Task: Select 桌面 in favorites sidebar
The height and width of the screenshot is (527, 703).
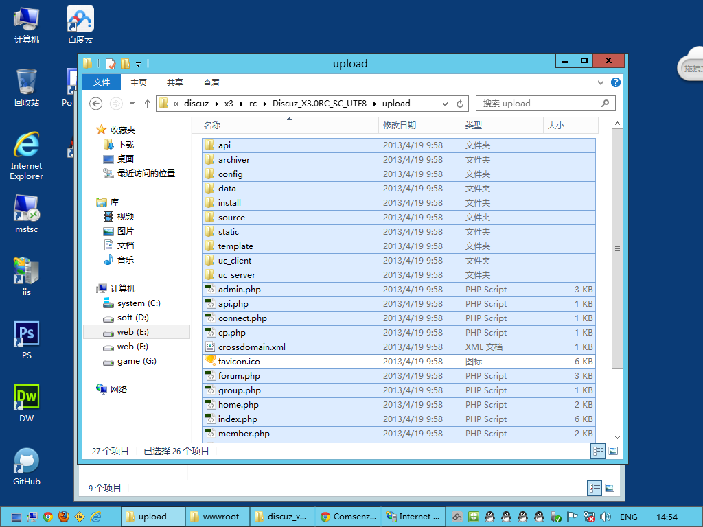Action: (x=119, y=159)
